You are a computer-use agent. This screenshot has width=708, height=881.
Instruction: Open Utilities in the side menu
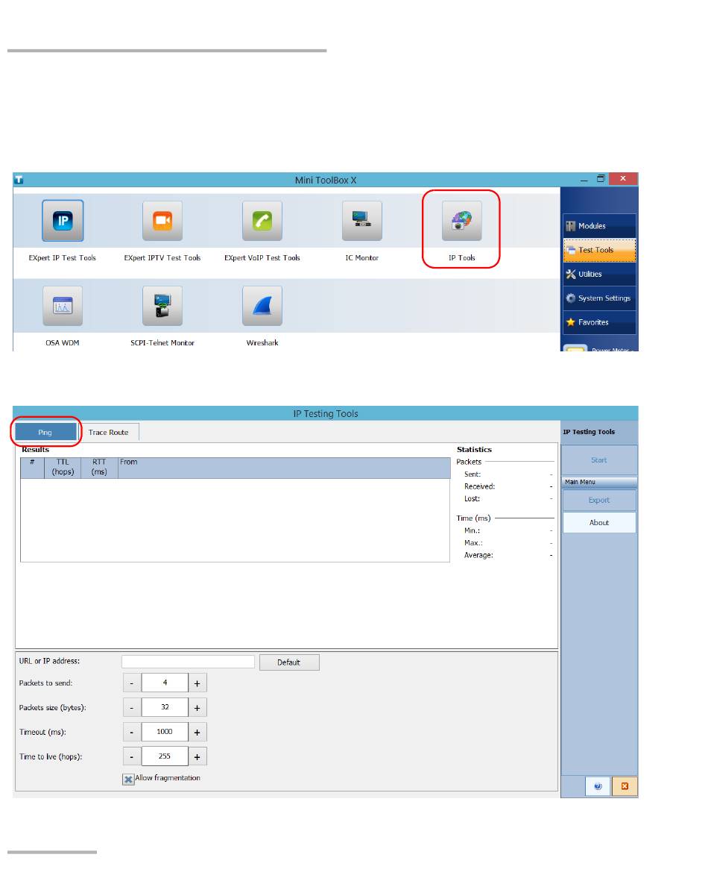click(x=599, y=275)
